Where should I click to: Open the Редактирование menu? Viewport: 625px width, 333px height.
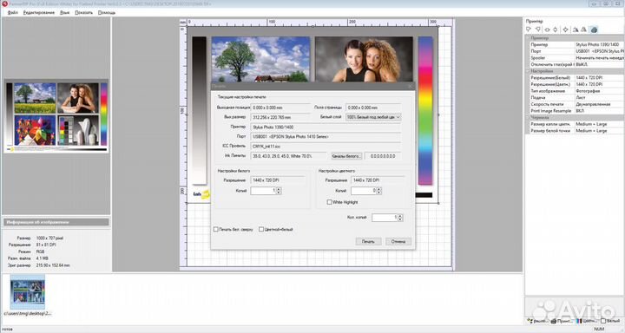(x=39, y=12)
